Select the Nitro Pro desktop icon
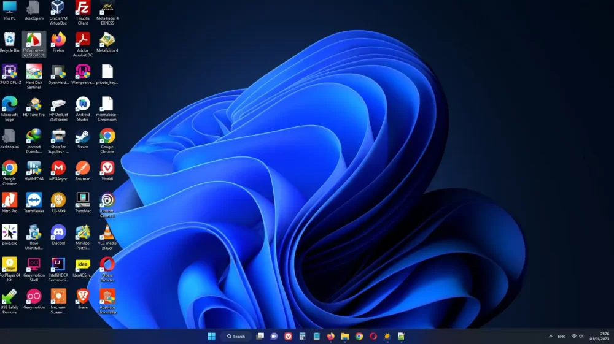The width and height of the screenshot is (614, 344). tap(9, 203)
